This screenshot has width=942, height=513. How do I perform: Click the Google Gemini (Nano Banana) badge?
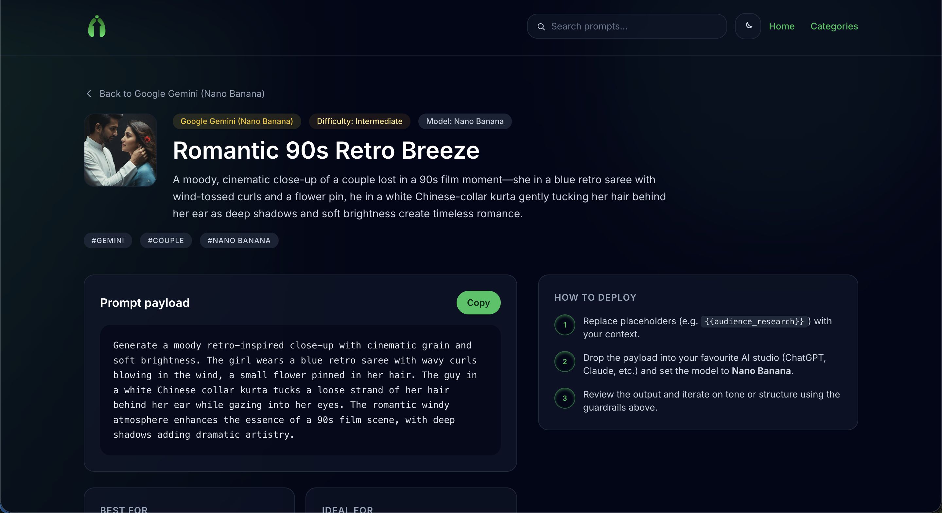tap(236, 121)
